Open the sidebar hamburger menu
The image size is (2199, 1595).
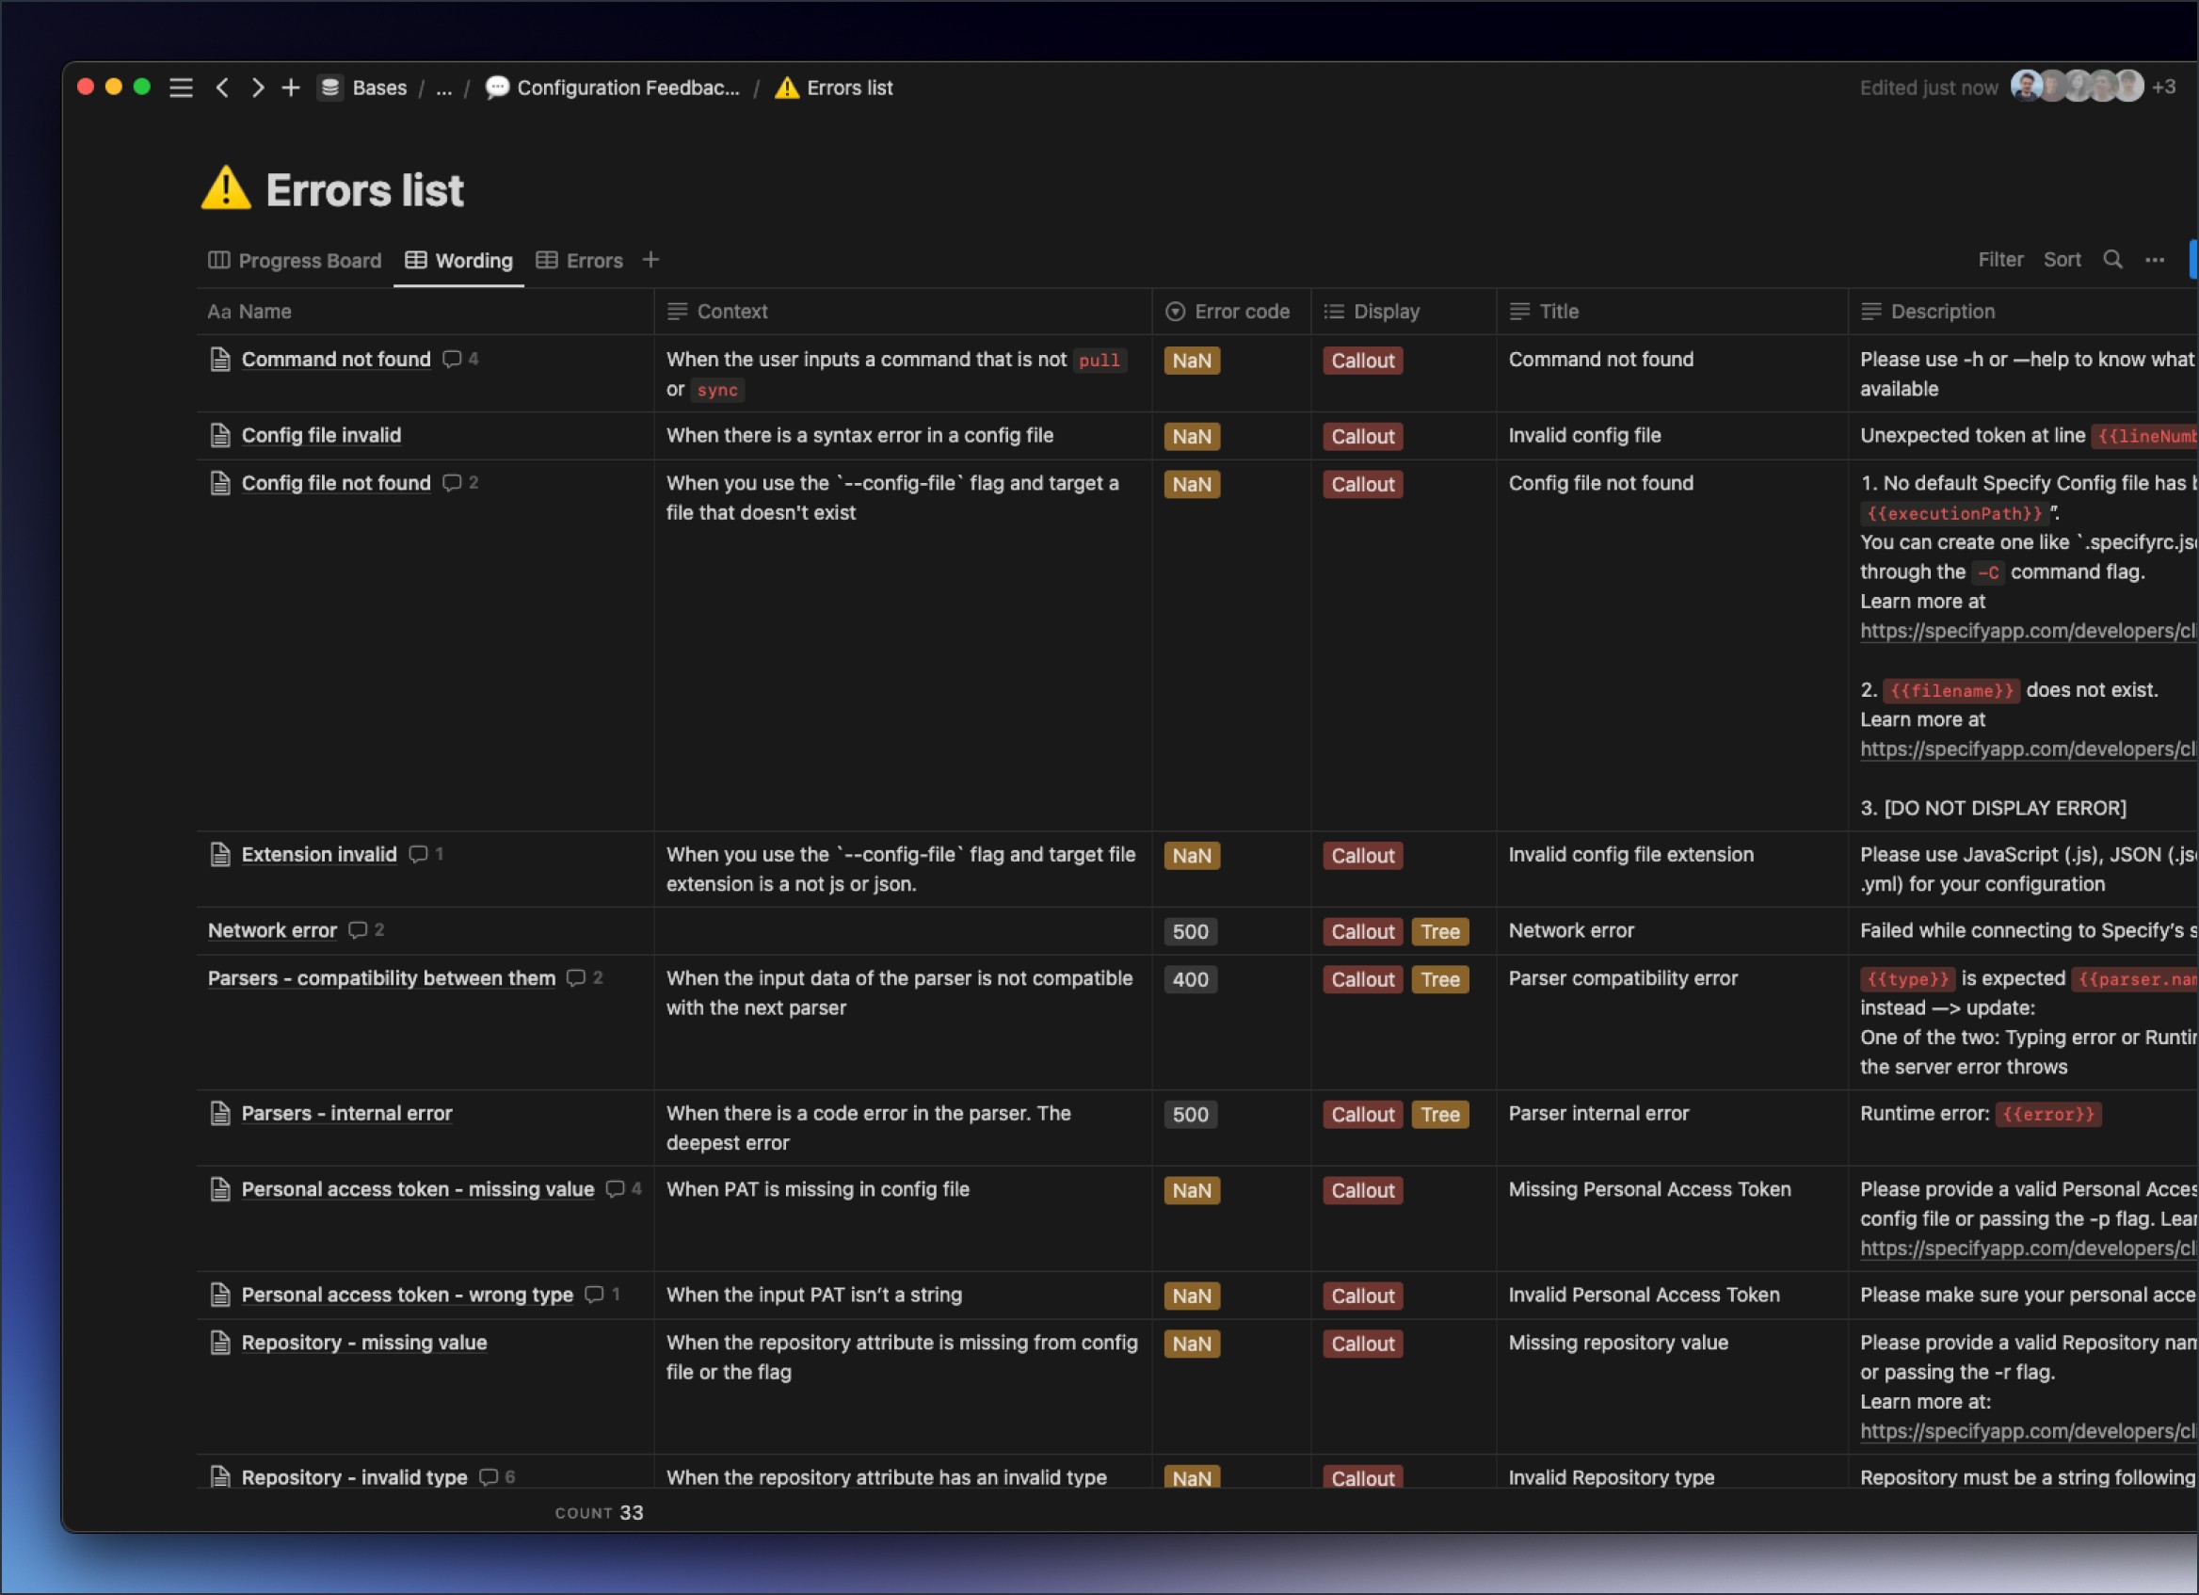(181, 88)
